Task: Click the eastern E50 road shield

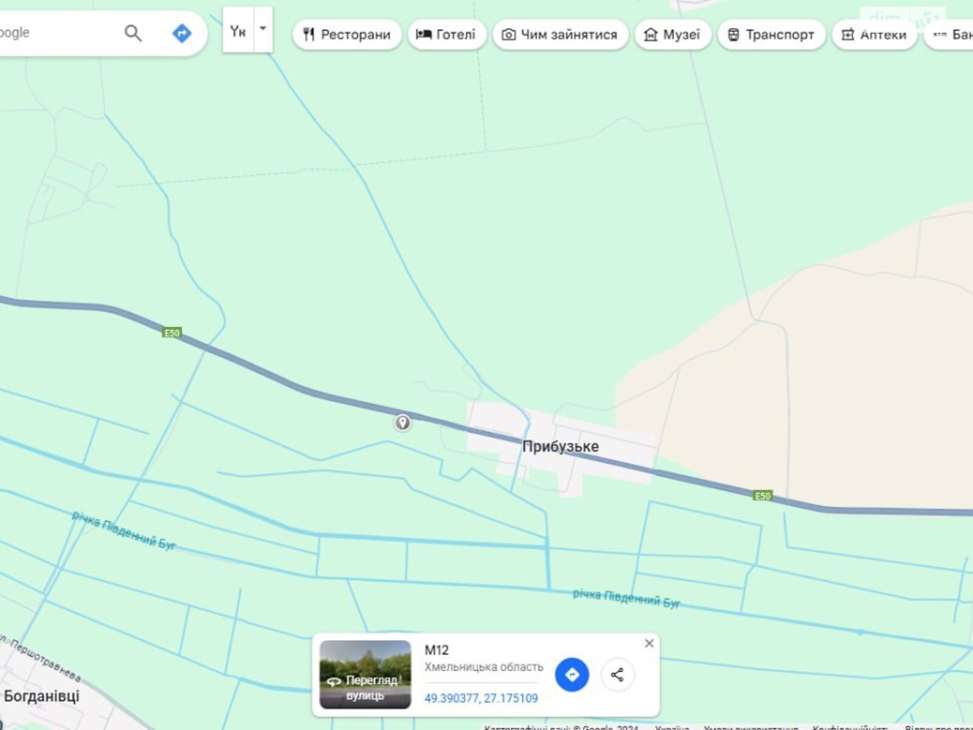Action: click(763, 496)
